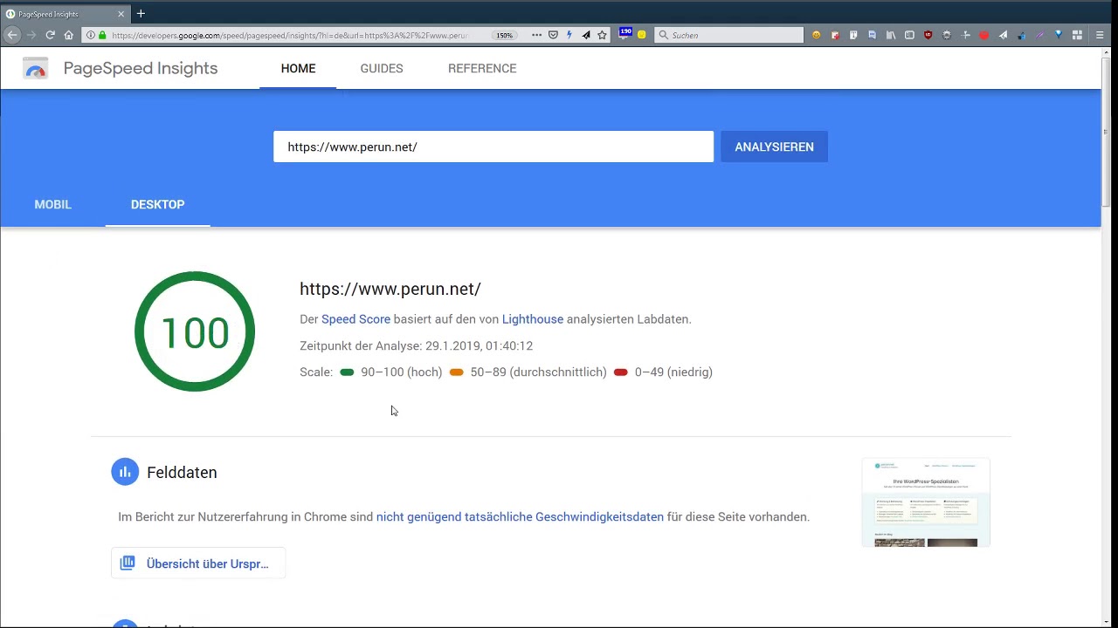Click the paper plane icon in address bar
Image resolution: width=1118 pixels, height=628 pixels.
[586, 35]
